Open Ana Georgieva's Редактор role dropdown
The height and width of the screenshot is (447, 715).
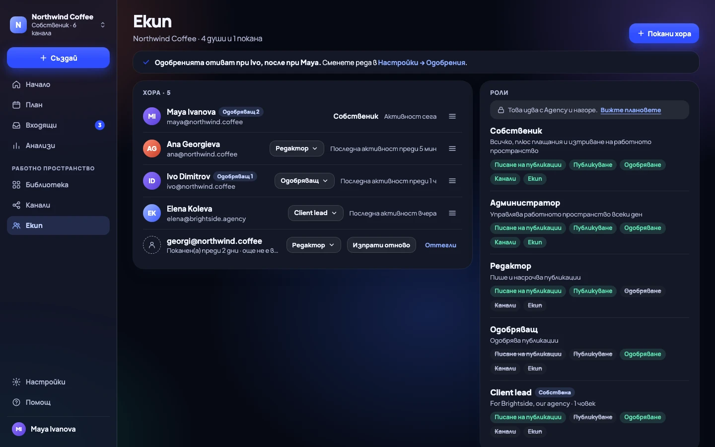tap(296, 149)
